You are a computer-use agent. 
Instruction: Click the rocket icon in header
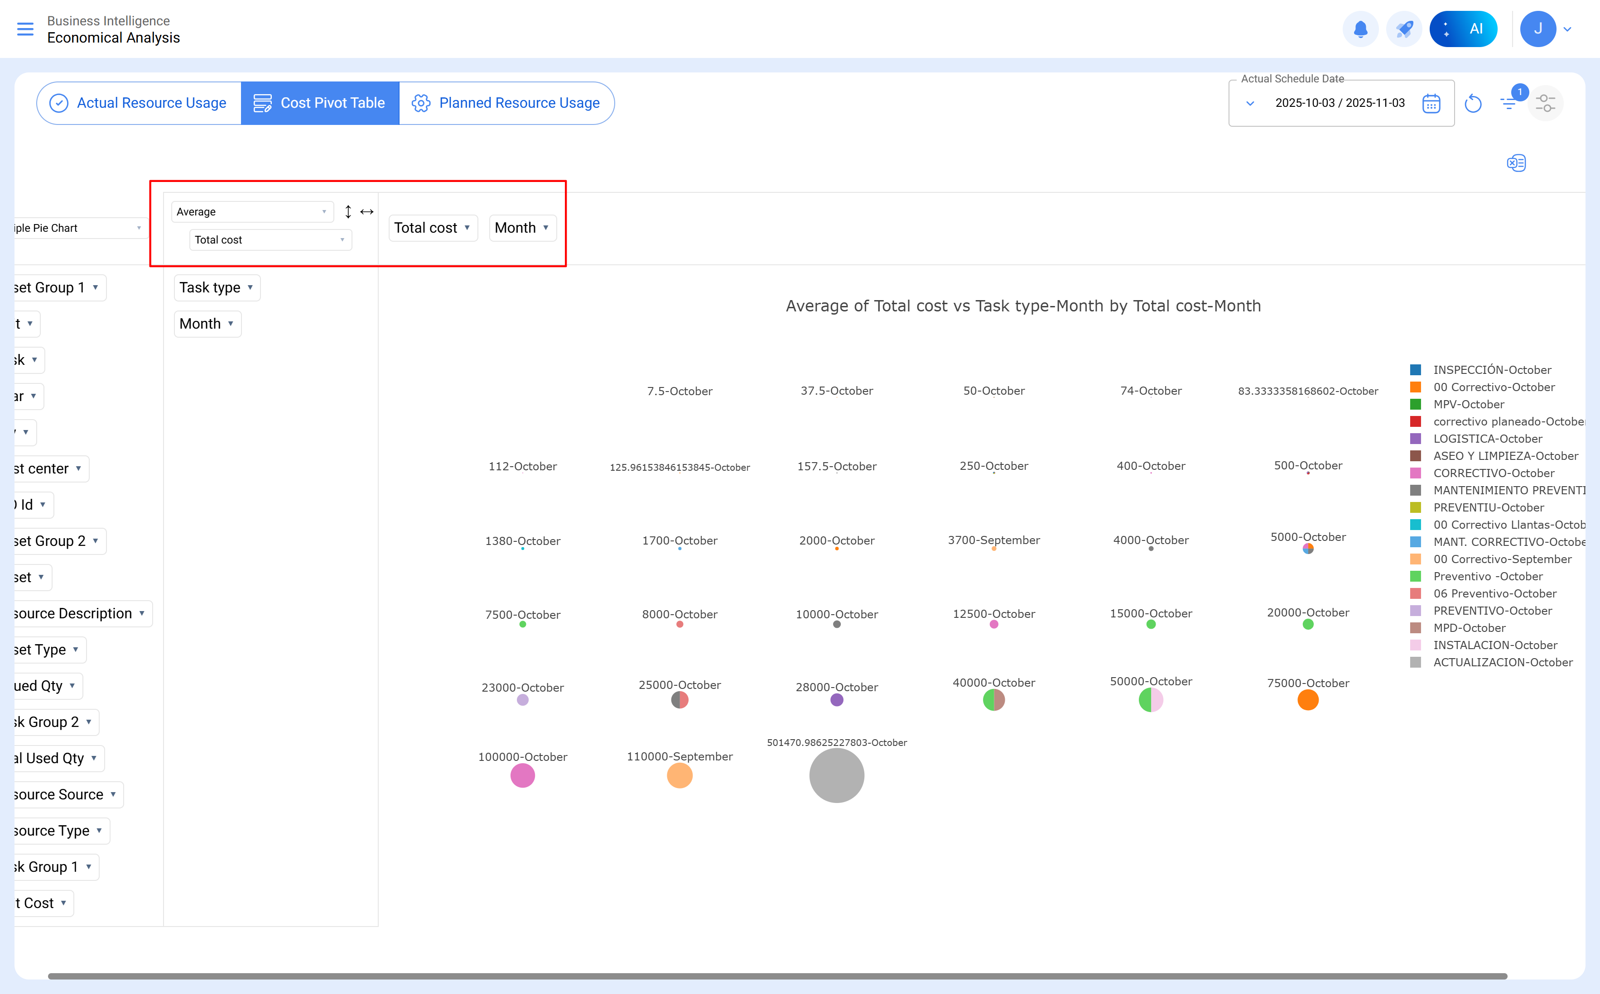click(1404, 29)
